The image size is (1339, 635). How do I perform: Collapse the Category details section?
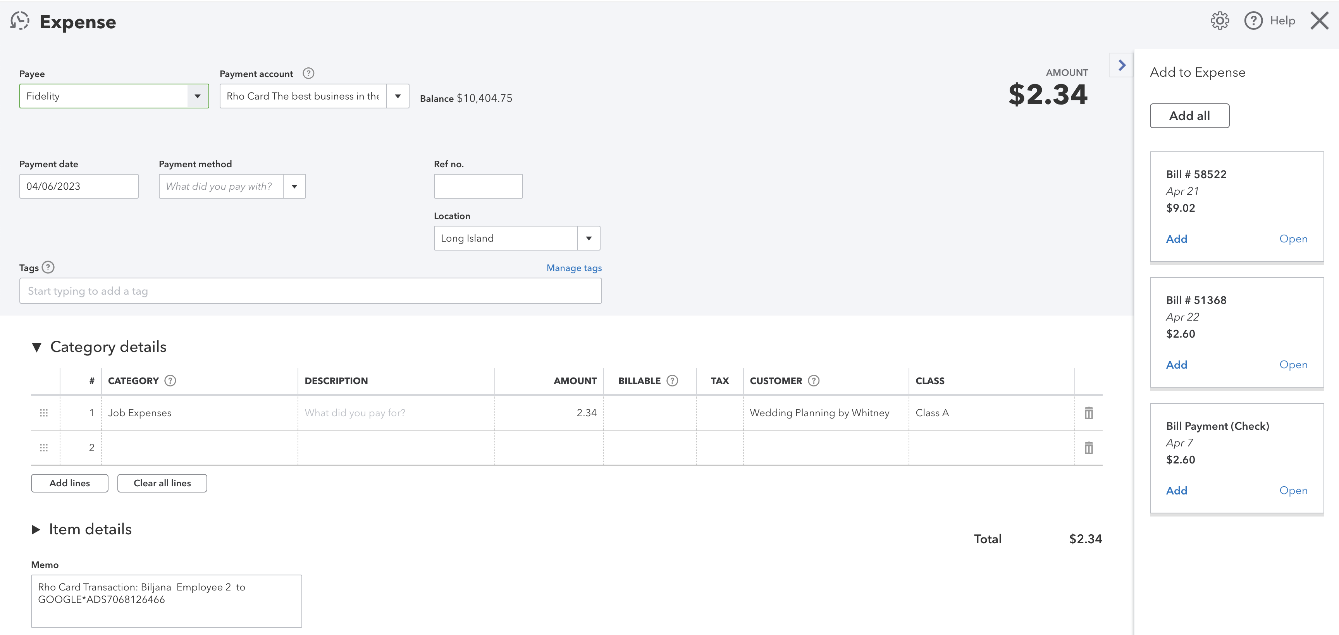click(x=36, y=347)
